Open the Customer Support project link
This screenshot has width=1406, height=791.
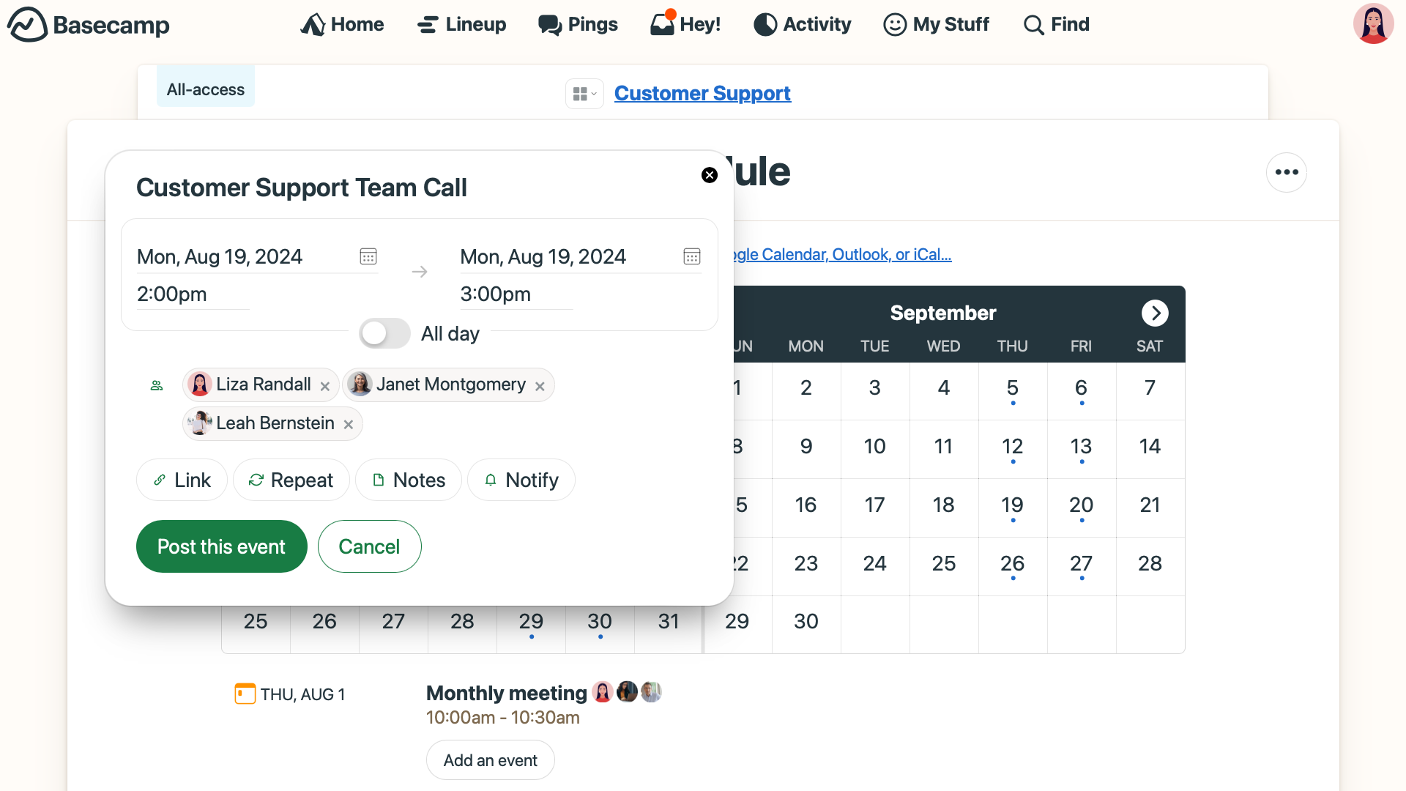(x=702, y=93)
